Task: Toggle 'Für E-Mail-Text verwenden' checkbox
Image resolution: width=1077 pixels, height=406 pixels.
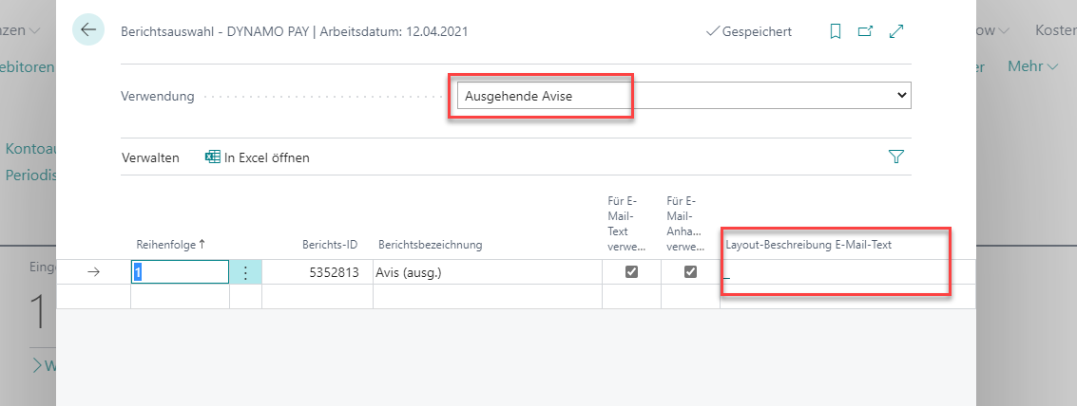Action: pyautogui.click(x=631, y=272)
